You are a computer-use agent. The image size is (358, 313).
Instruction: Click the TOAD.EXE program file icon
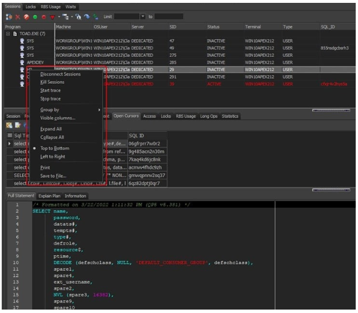[15, 34]
